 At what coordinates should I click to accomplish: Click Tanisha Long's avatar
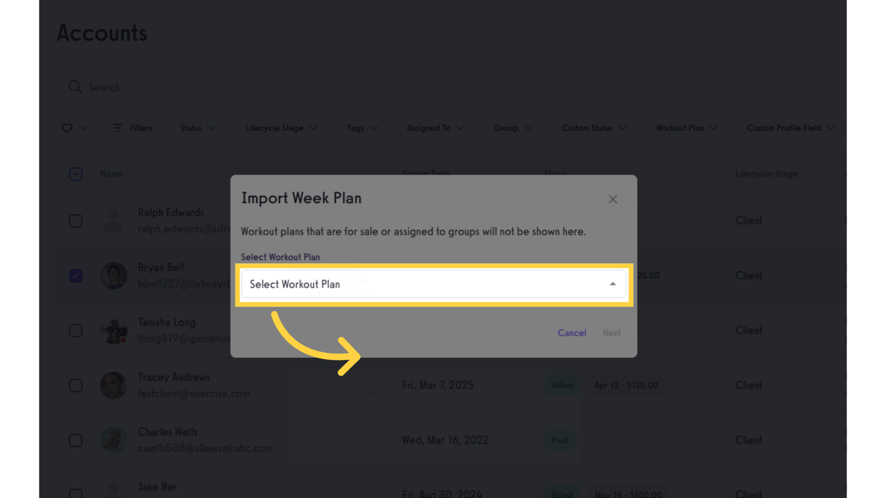pyautogui.click(x=114, y=331)
